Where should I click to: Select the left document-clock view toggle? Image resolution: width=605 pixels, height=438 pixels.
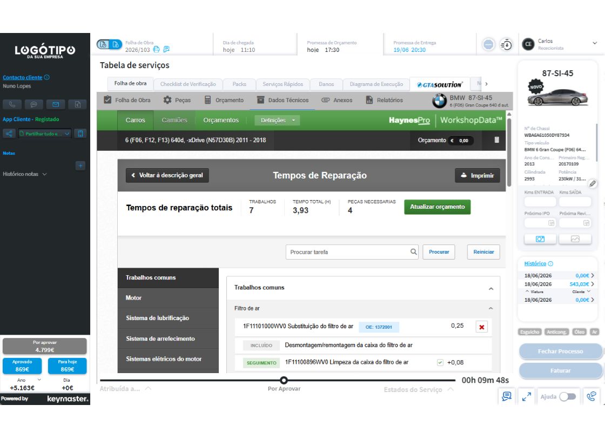click(103, 44)
